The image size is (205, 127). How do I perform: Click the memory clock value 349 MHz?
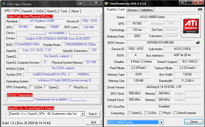[164, 93]
